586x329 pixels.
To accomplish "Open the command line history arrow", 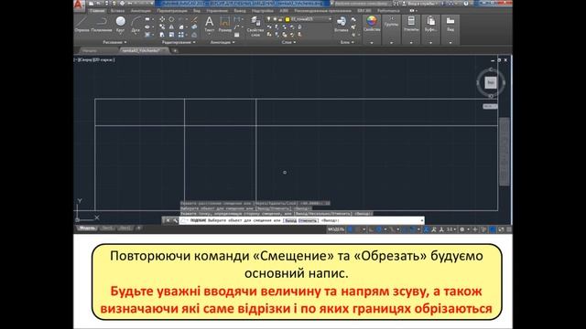I will [422, 220].
